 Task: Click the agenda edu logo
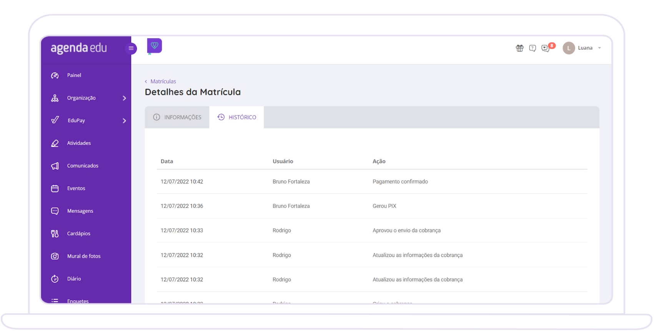click(x=79, y=48)
